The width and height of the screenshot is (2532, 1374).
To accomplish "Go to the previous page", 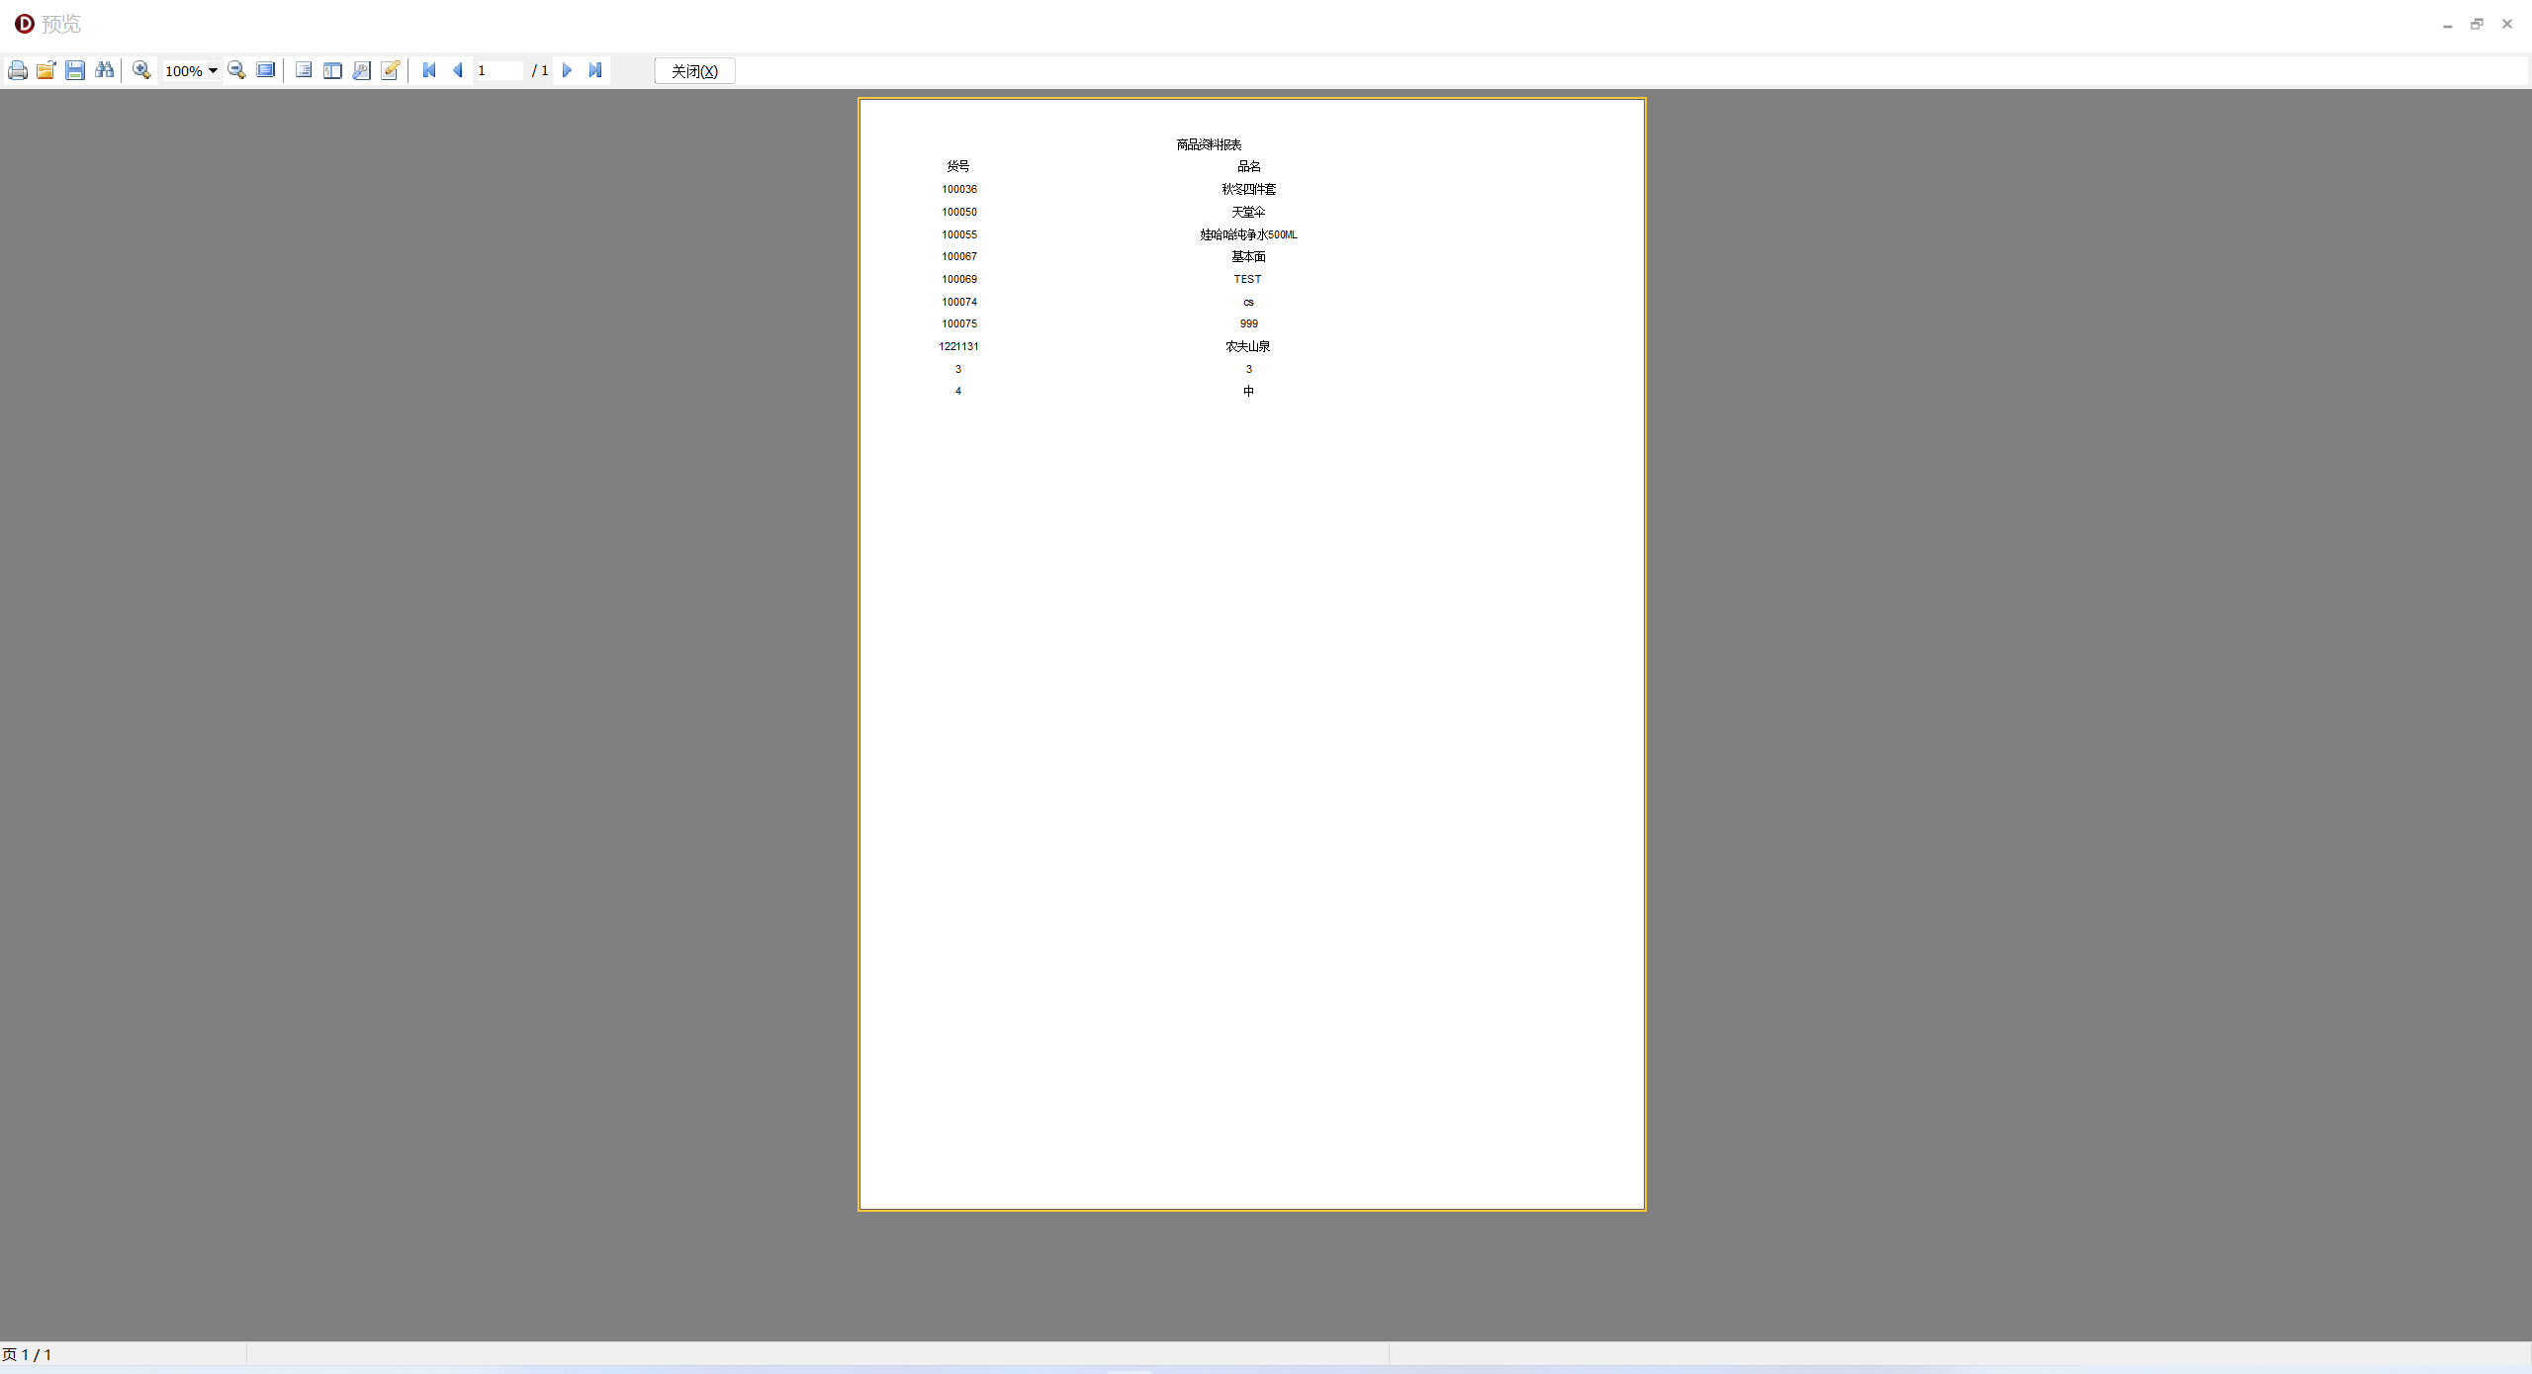I will click(x=458, y=70).
